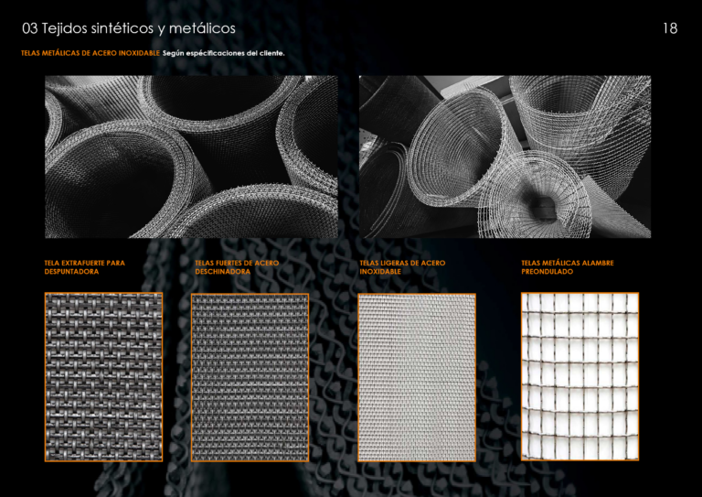Screen dimensions: 702x497
Task: Open the lightweight stainless steel mesh thumbnail
Action: coord(417,377)
